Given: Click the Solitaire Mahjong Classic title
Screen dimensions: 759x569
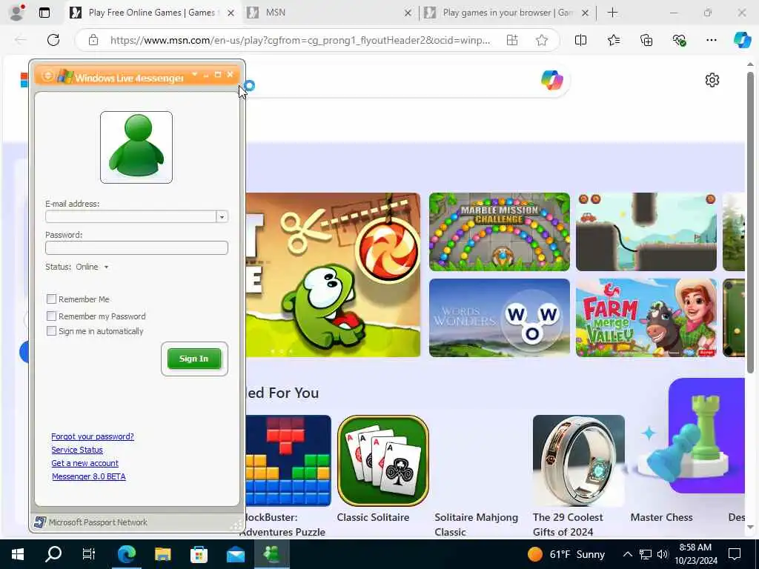Looking at the screenshot, I should (477, 525).
